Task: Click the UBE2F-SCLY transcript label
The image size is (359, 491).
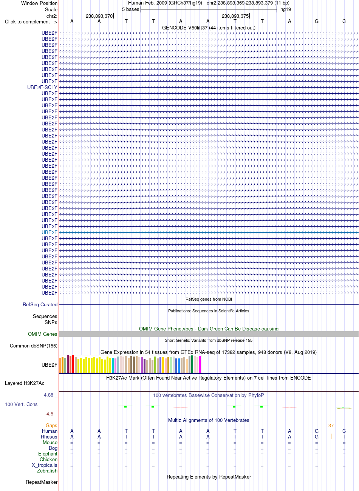Action: click(42, 87)
